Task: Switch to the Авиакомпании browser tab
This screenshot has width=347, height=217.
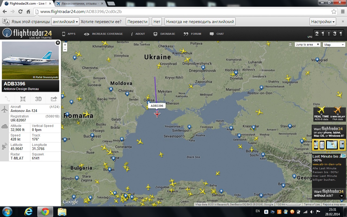Action: coord(80,4)
